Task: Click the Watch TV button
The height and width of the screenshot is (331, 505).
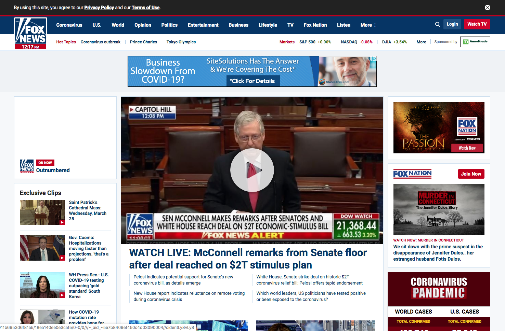Action: click(477, 24)
